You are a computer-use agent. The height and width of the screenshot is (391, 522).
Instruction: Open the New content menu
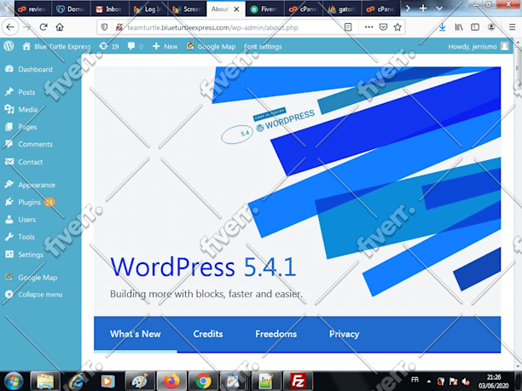click(x=165, y=47)
